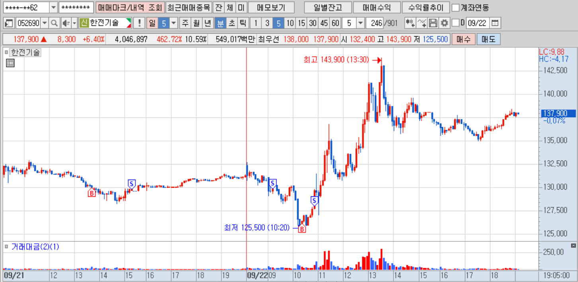
Task: Select the 1 minute interval button
Action: tap(256, 23)
